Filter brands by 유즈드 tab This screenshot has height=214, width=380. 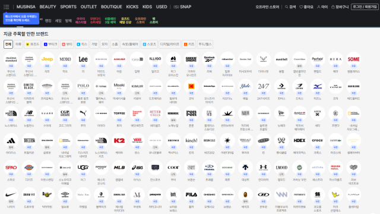[x=33, y=44]
